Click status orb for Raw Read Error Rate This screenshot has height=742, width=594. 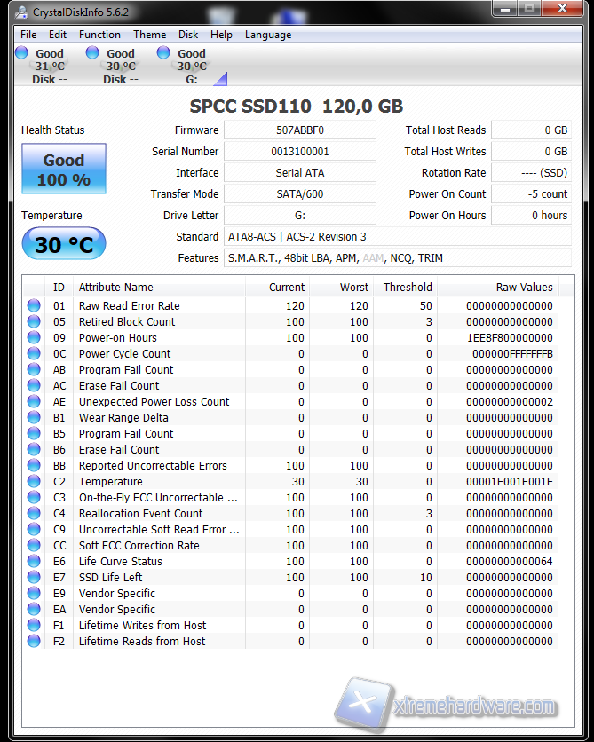coord(34,306)
